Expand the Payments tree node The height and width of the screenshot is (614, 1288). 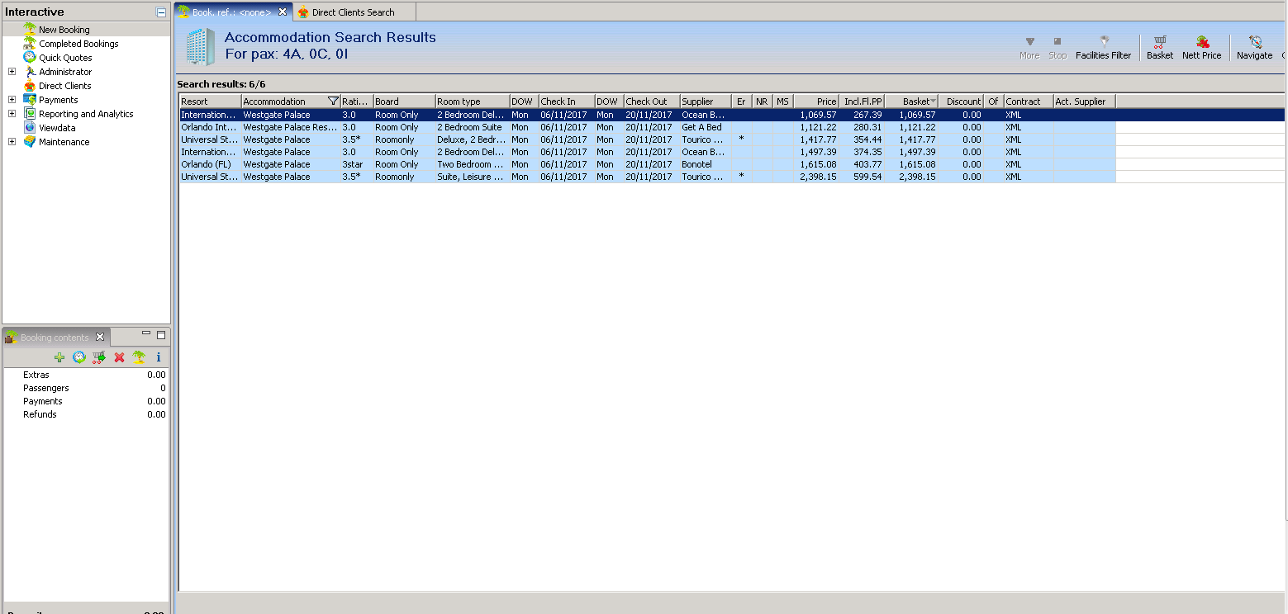[x=12, y=100]
